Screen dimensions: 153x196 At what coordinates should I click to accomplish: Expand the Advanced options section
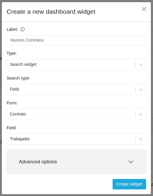pyautogui.click(x=76, y=162)
